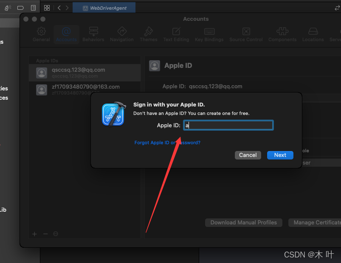The image size is (341, 263).
Task: Open the related items grid icon
Action: (47, 8)
